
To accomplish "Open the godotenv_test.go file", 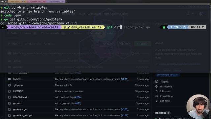I will point(22,115).
